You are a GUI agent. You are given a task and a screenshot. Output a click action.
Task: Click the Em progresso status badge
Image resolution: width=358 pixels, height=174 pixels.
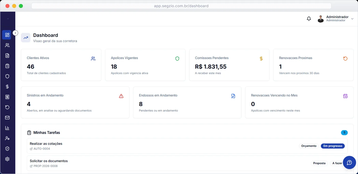(x=333, y=146)
